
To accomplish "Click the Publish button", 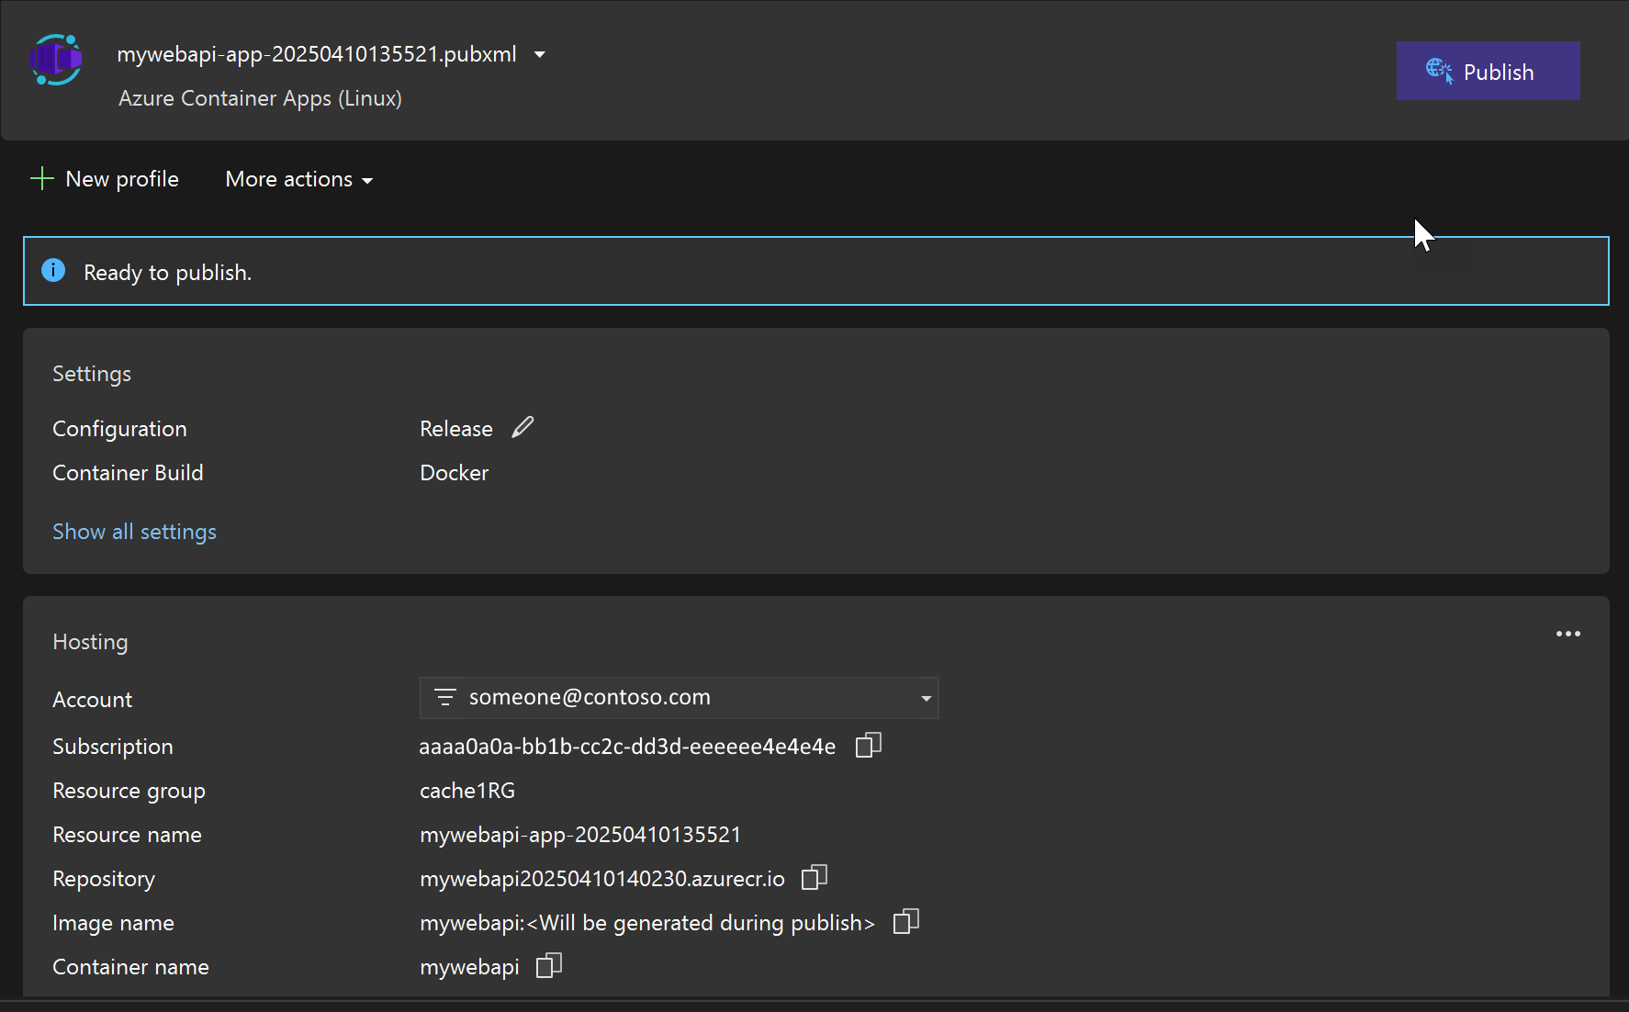I will pos(1488,71).
